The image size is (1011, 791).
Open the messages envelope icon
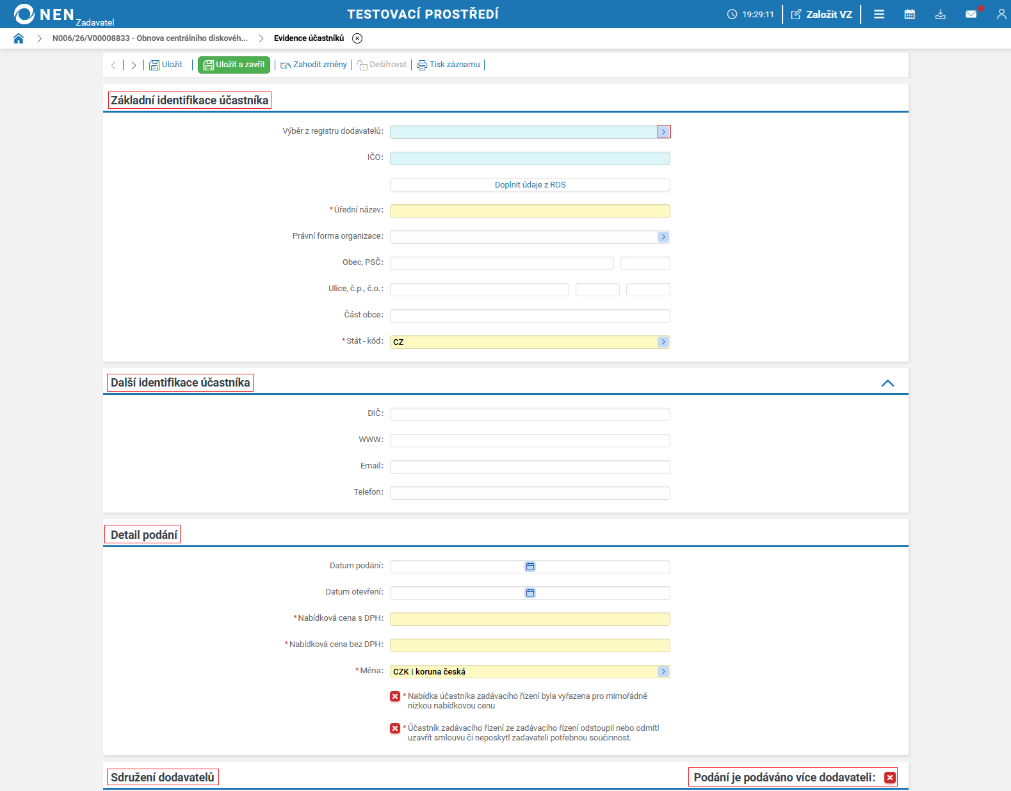(x=971, y=14)
